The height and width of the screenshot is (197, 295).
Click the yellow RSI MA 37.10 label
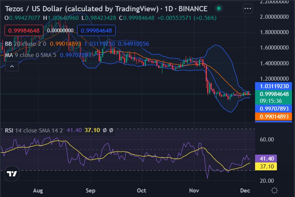point(266,167)
